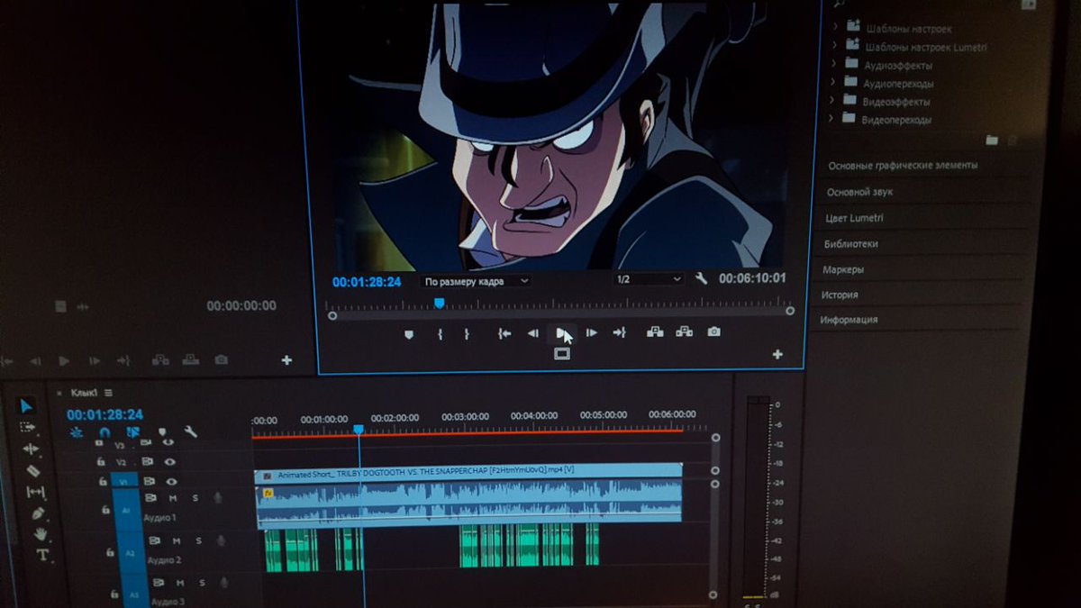Expand Видеопереходы folder

(x=831, y=118)
